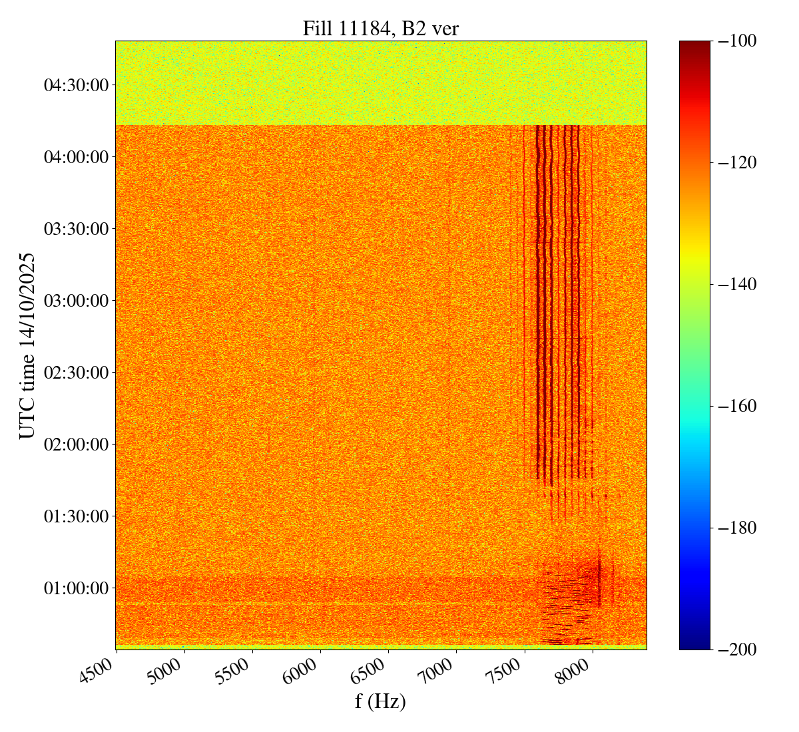
Task: Select the 04:30:00 time tick label
Action: coord(75,85)
